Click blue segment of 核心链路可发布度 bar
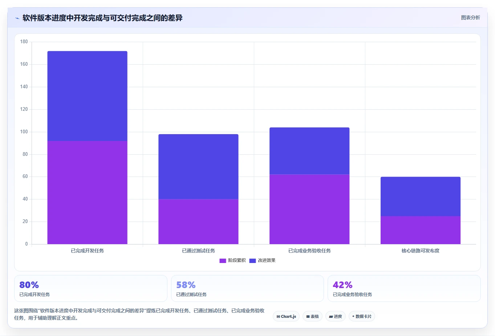Screen dimensions: 495x336 click(x=421, y=197)
